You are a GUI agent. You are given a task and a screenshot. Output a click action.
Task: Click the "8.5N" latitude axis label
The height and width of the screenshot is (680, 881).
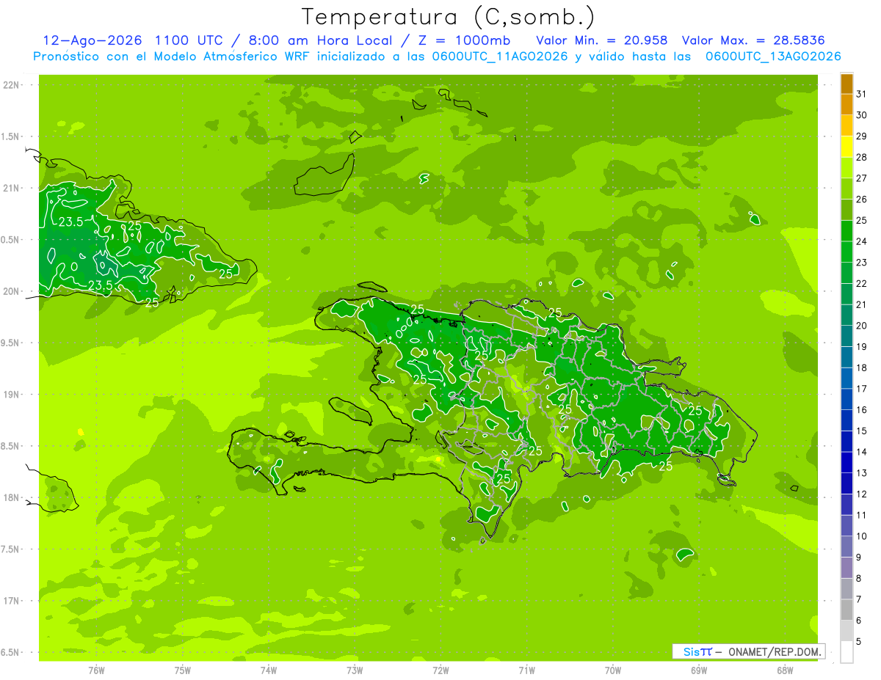tap(10, 446)
